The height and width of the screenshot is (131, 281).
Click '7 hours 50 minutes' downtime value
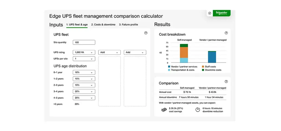tap(189, 97)
